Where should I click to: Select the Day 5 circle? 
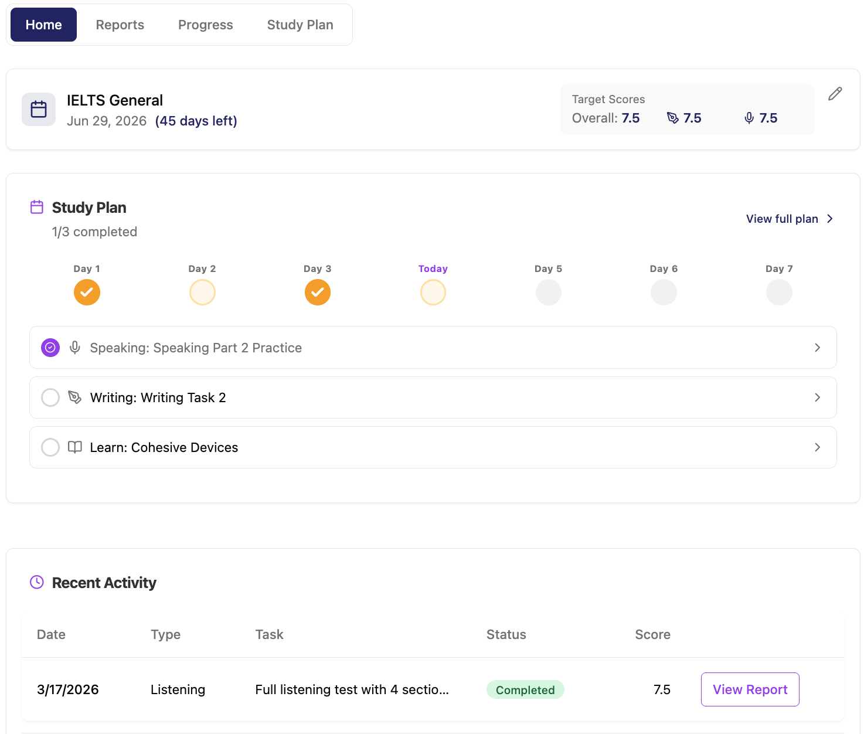tap(549, 292)
